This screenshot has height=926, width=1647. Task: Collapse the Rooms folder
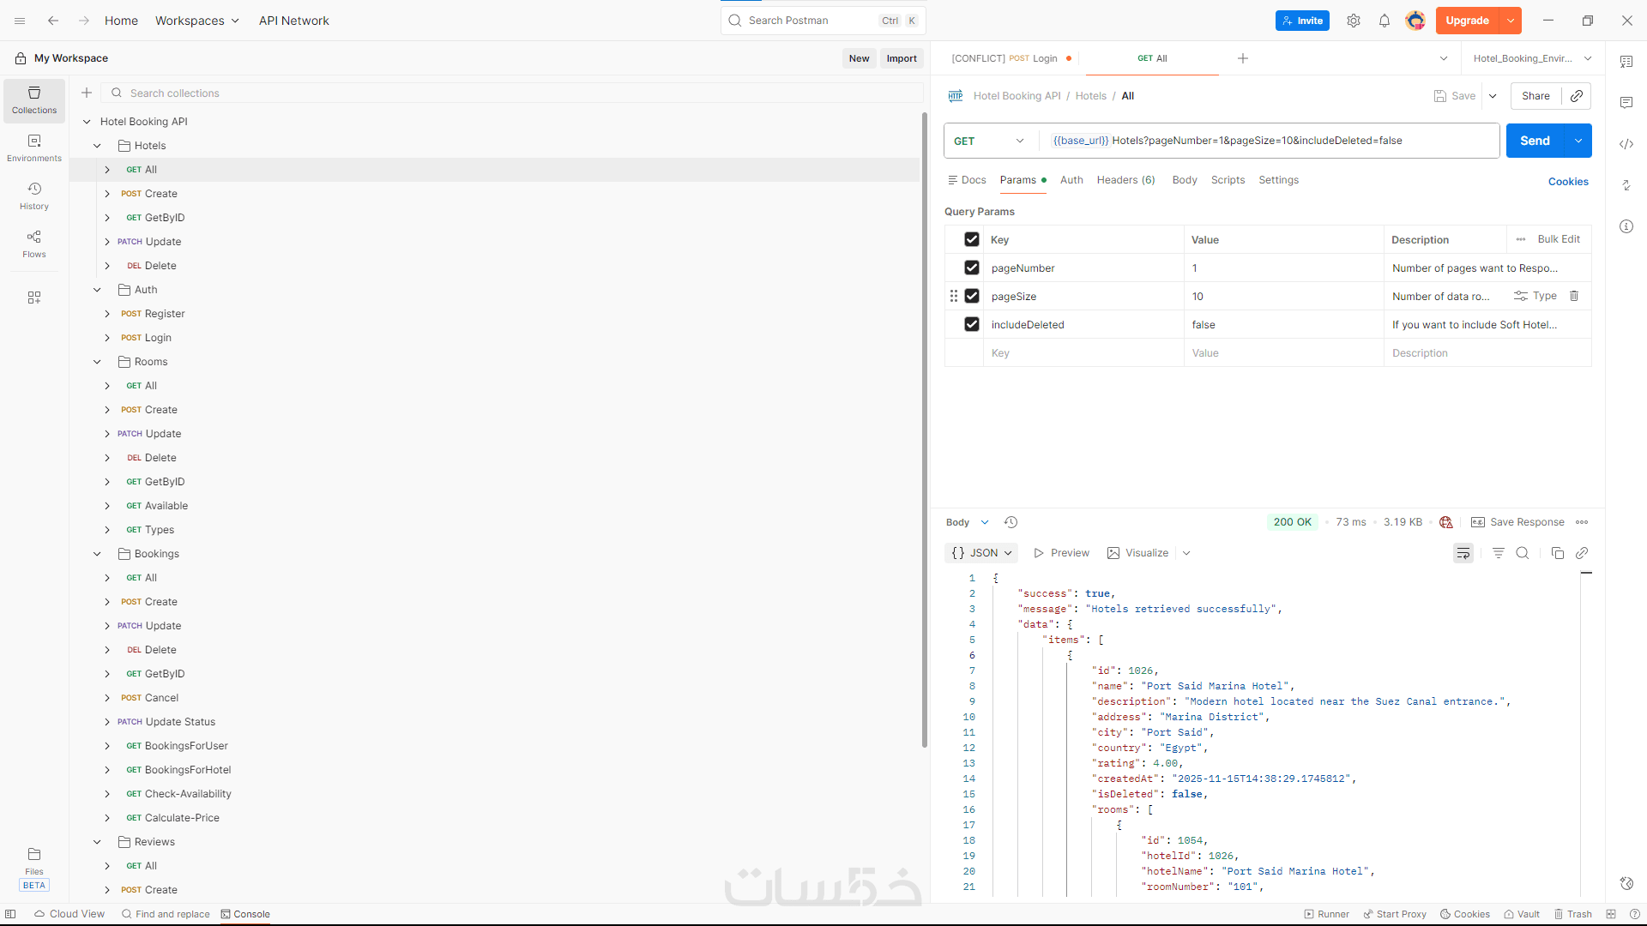97,362
